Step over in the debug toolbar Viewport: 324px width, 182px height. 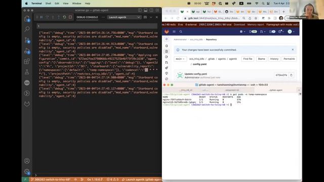pos(47,17)
